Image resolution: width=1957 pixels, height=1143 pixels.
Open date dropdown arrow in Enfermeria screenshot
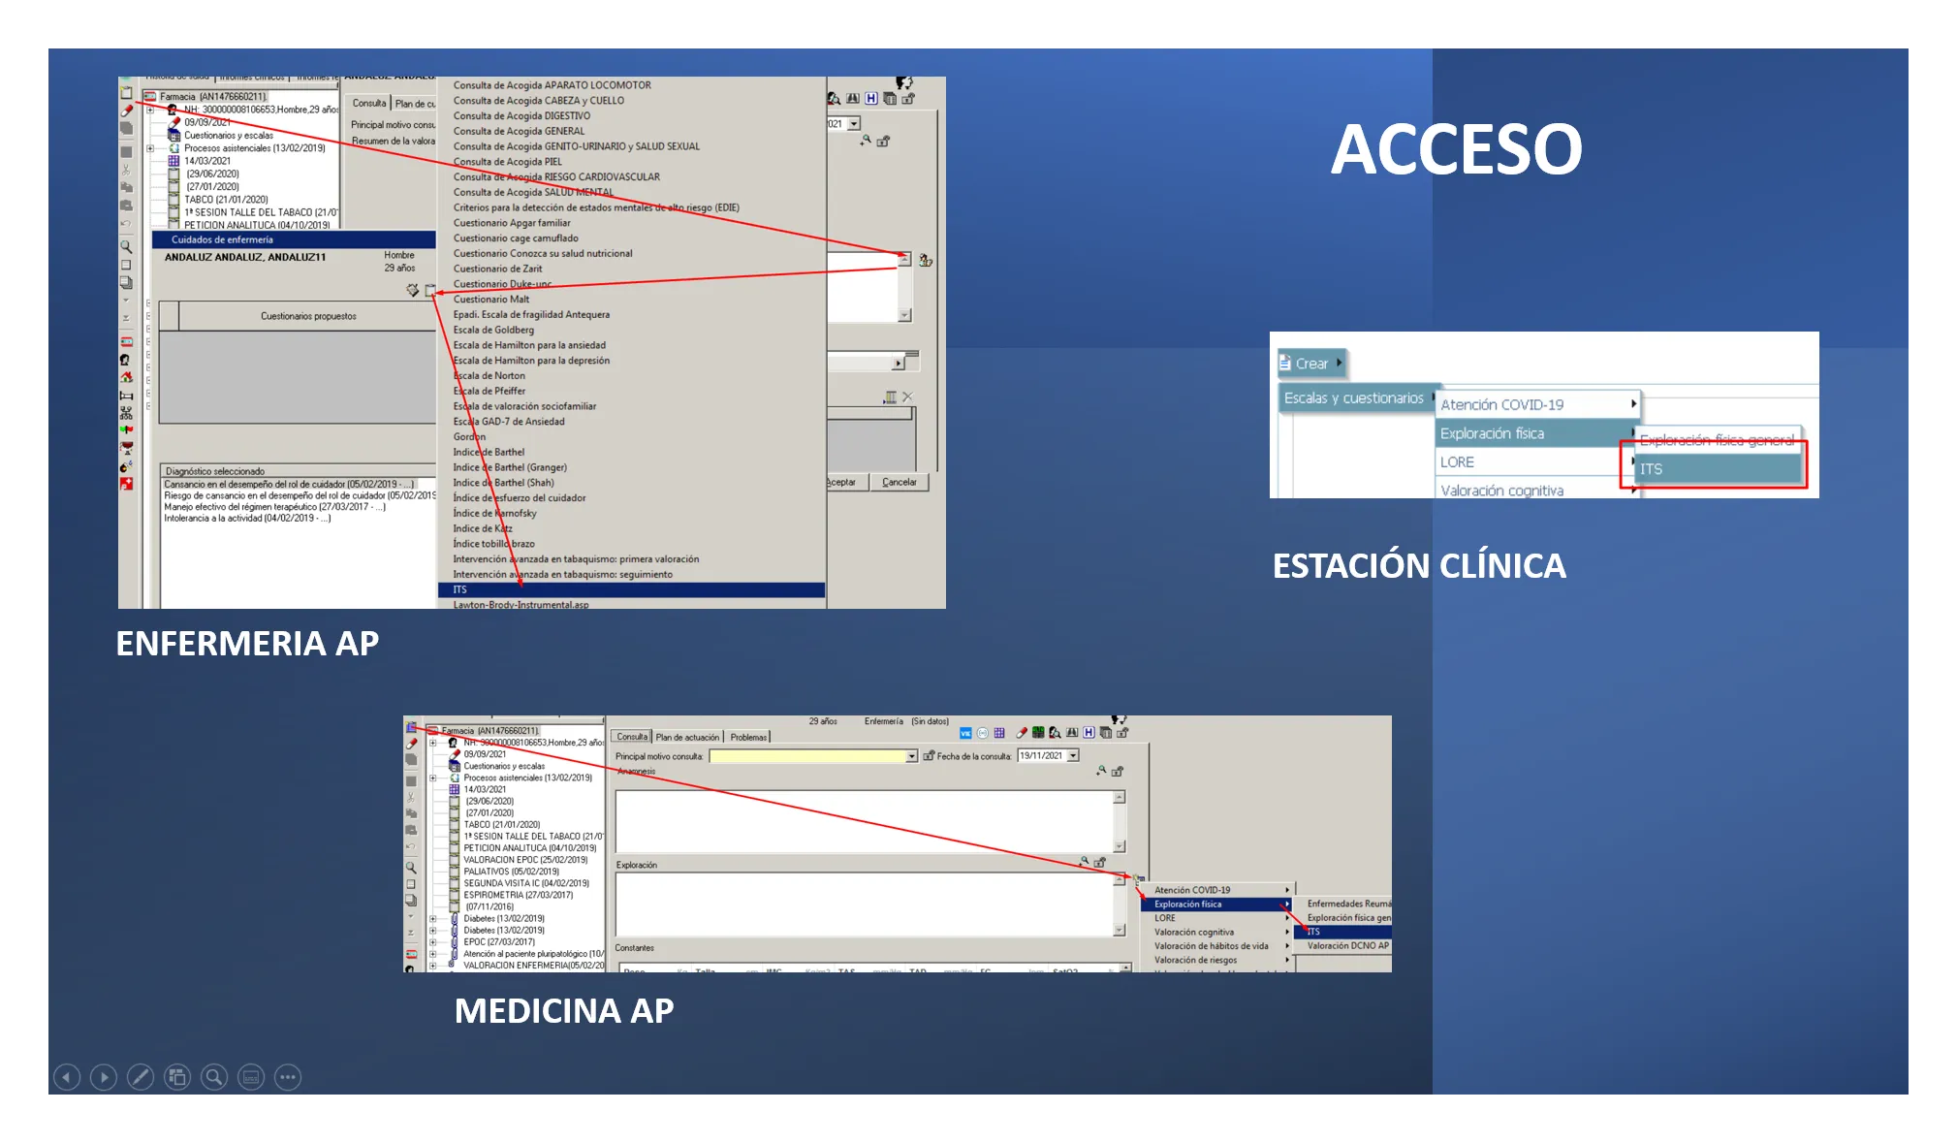(854, 124)
